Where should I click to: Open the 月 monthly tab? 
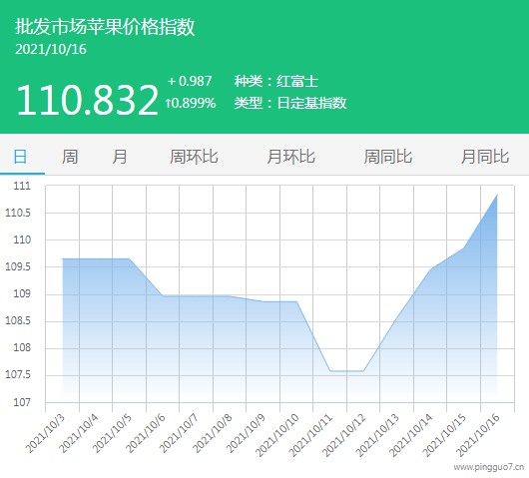click(120, 157)
